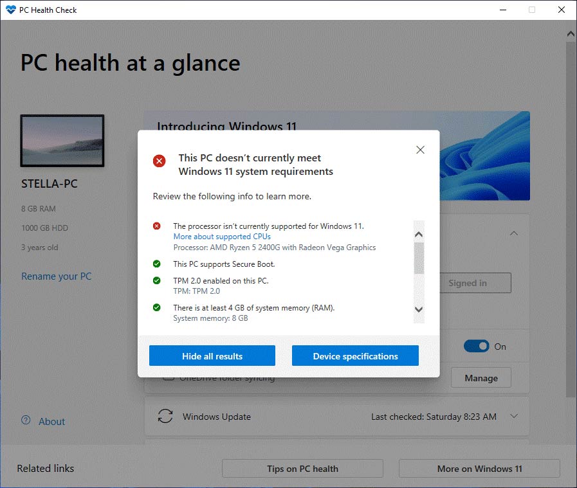Image resolution: width=577 pixels, height=488 pixels.
Task: Open Tips on PC health
Action: [302, 469]
